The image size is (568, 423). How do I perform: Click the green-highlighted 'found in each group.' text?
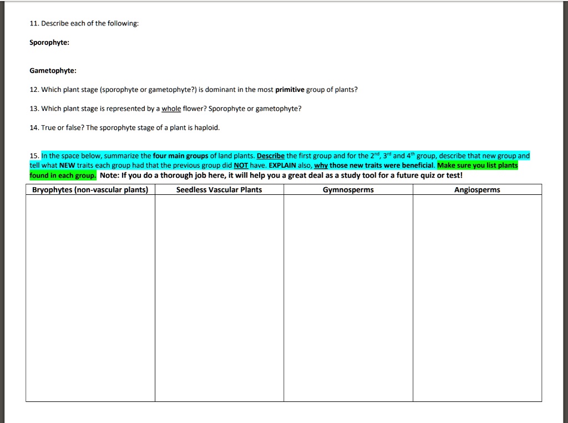[x=63, y=176]
